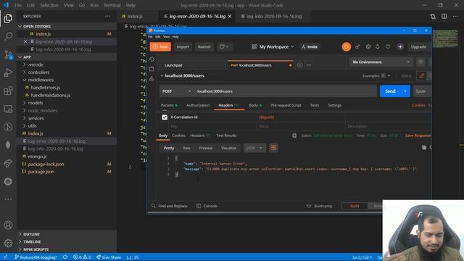The height and width of the screenshot is (261, 464).
Task: Open the Accounts icon in activity bar
Action: pyautogui.click(x=8, y=225)
